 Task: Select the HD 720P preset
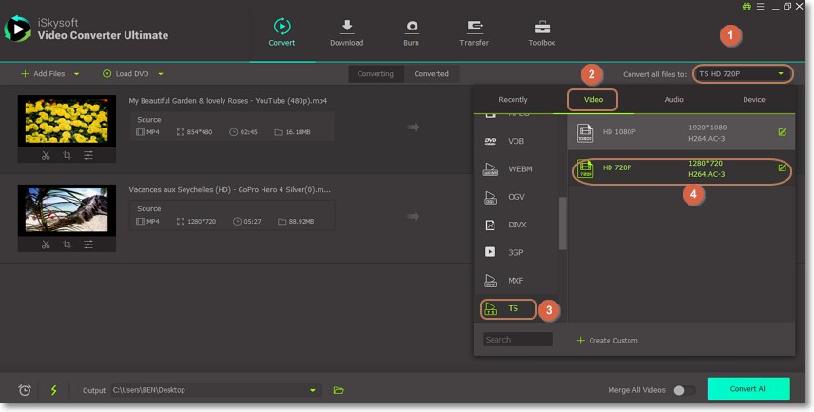pos(681,168)
